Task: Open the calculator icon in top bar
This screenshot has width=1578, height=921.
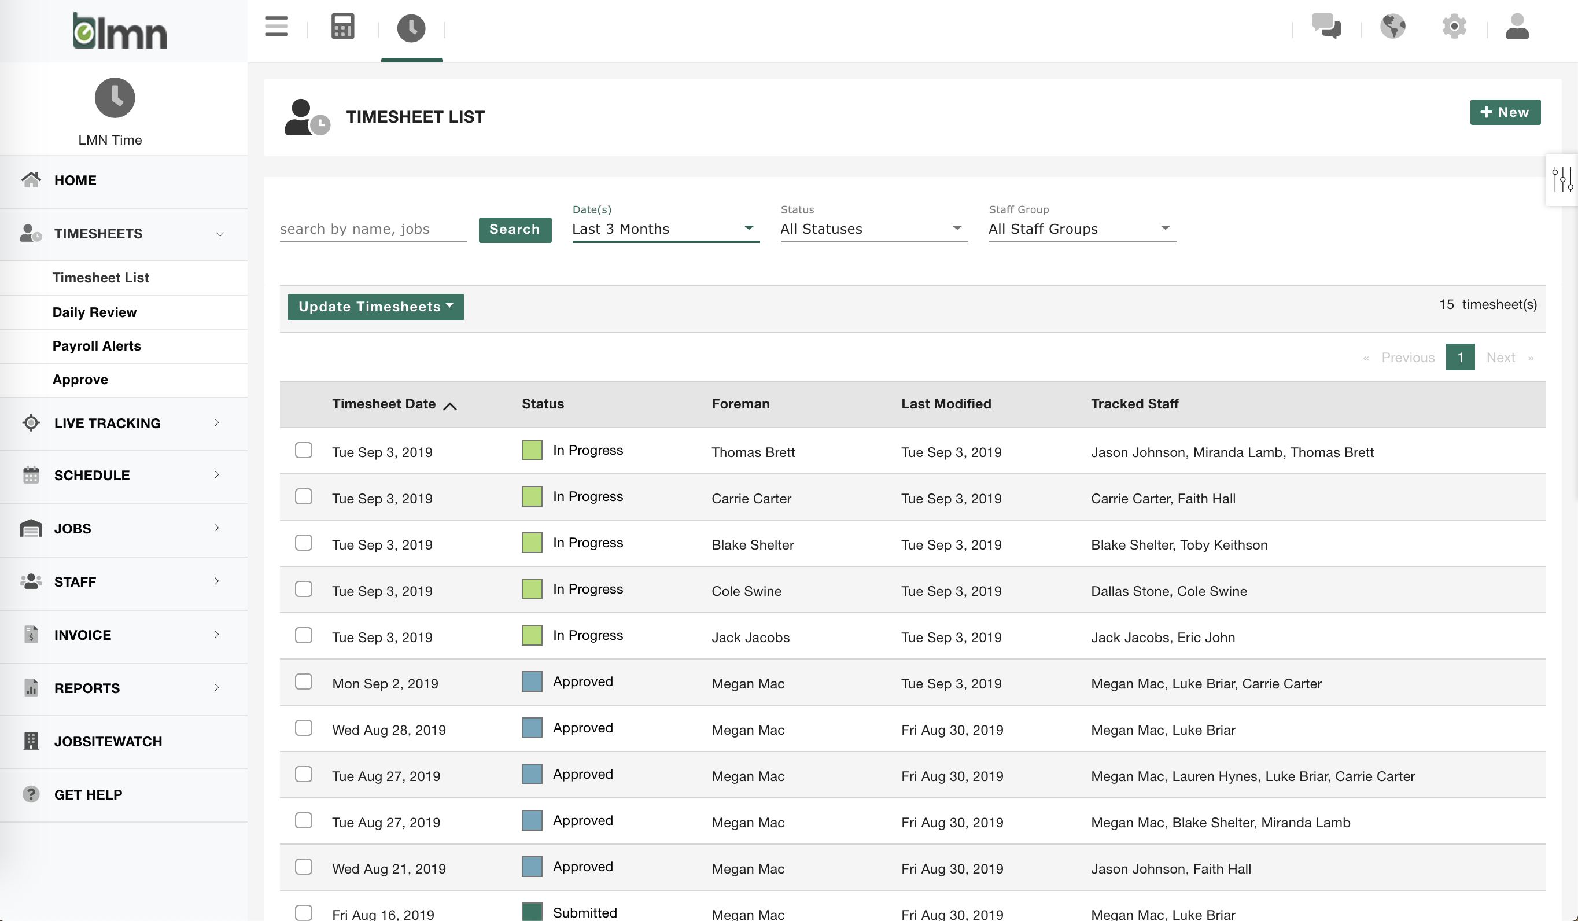Action: [342, 27]
